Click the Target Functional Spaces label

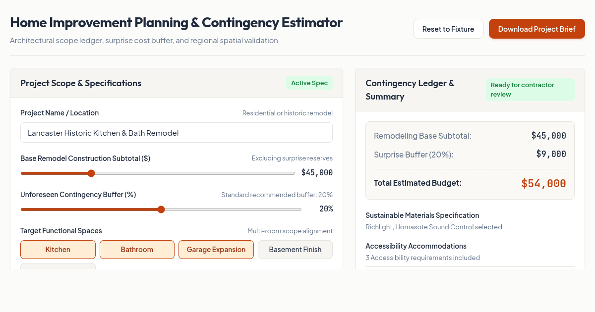tap(61, 231)
